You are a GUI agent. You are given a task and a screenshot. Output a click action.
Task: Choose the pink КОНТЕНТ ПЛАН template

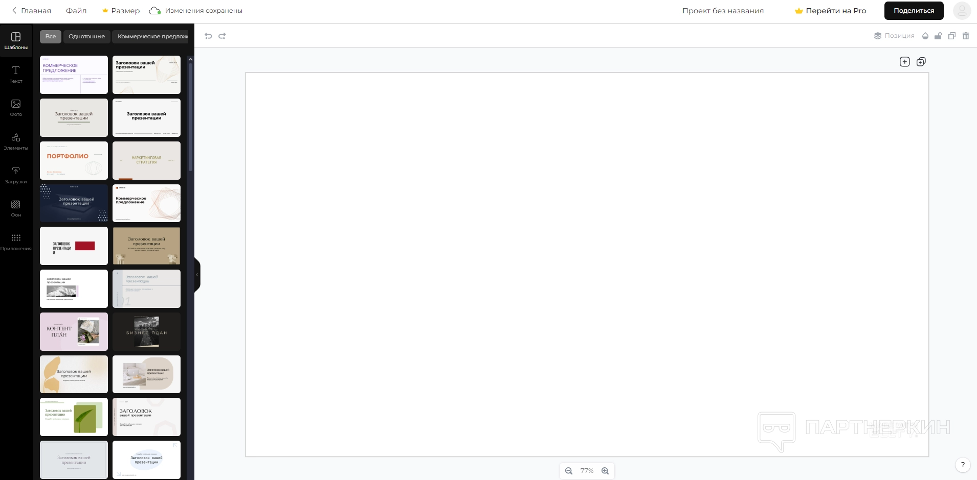pyautogui.click(x=74, y=331)
